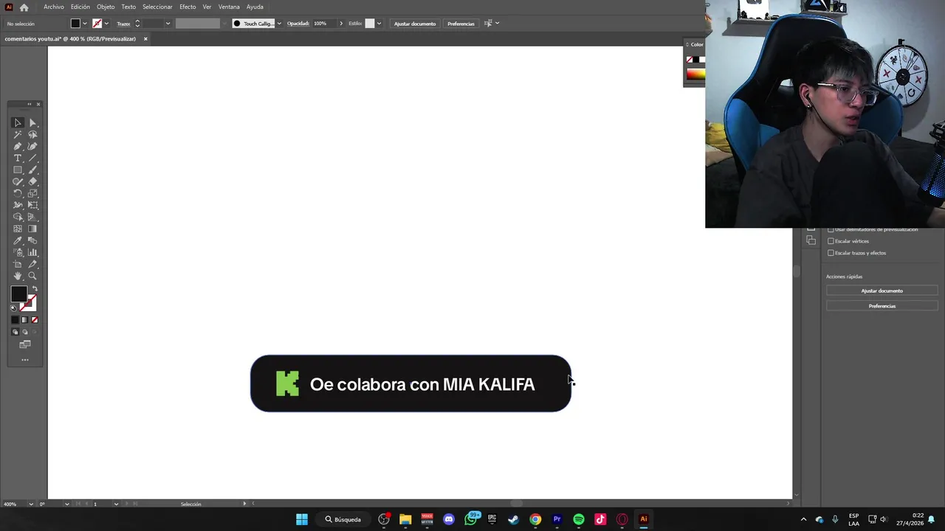Select the Eraser tool

click(x=32, y=181)
